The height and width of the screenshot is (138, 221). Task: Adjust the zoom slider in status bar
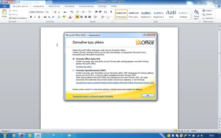coord(209,131)
